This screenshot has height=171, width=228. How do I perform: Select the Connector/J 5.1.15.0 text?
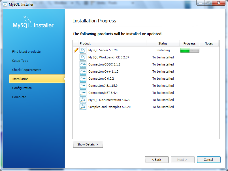tap(103, 86)
